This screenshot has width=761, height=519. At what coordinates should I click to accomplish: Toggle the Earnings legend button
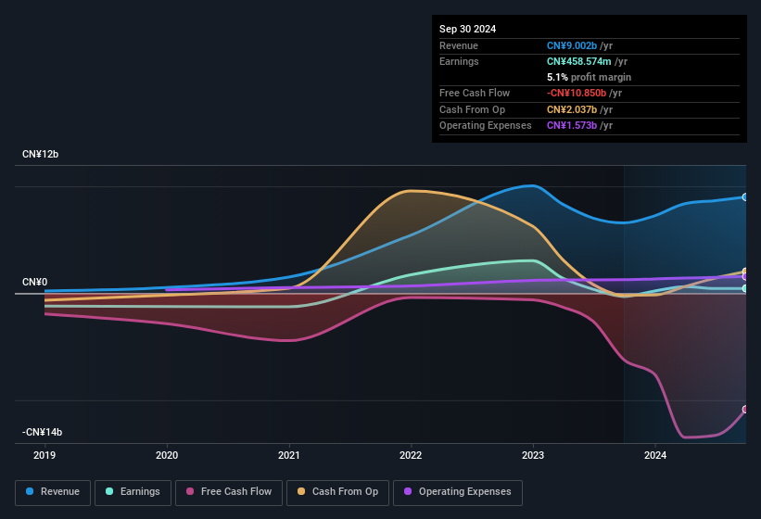pos(133,492)
